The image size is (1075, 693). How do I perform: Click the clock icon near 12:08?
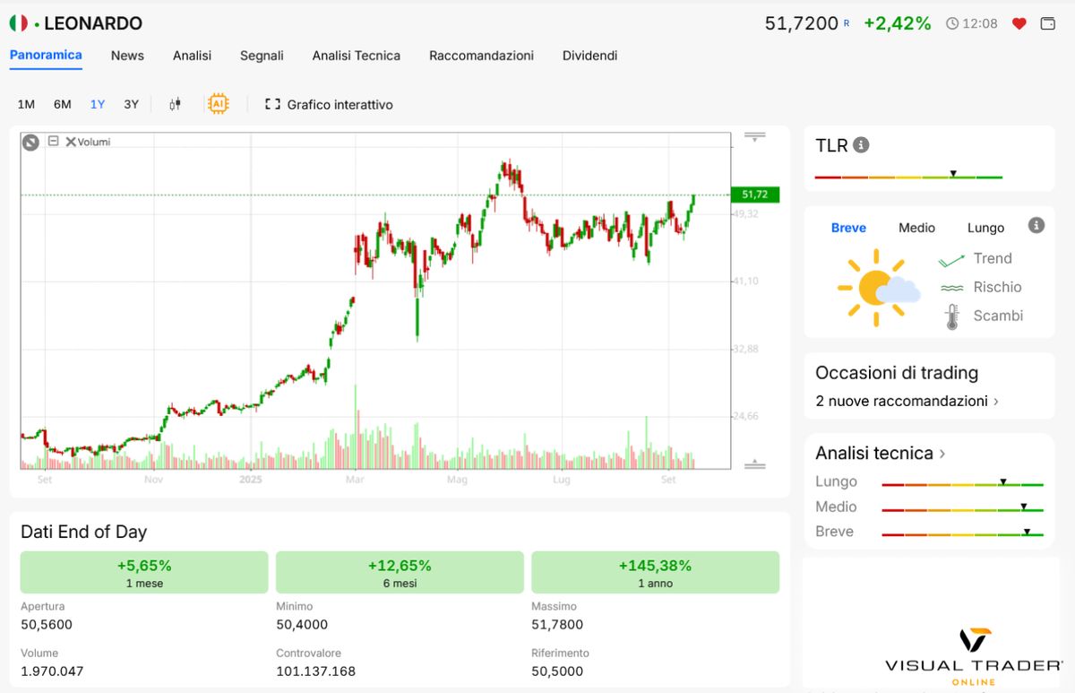[x=952, y=24]
